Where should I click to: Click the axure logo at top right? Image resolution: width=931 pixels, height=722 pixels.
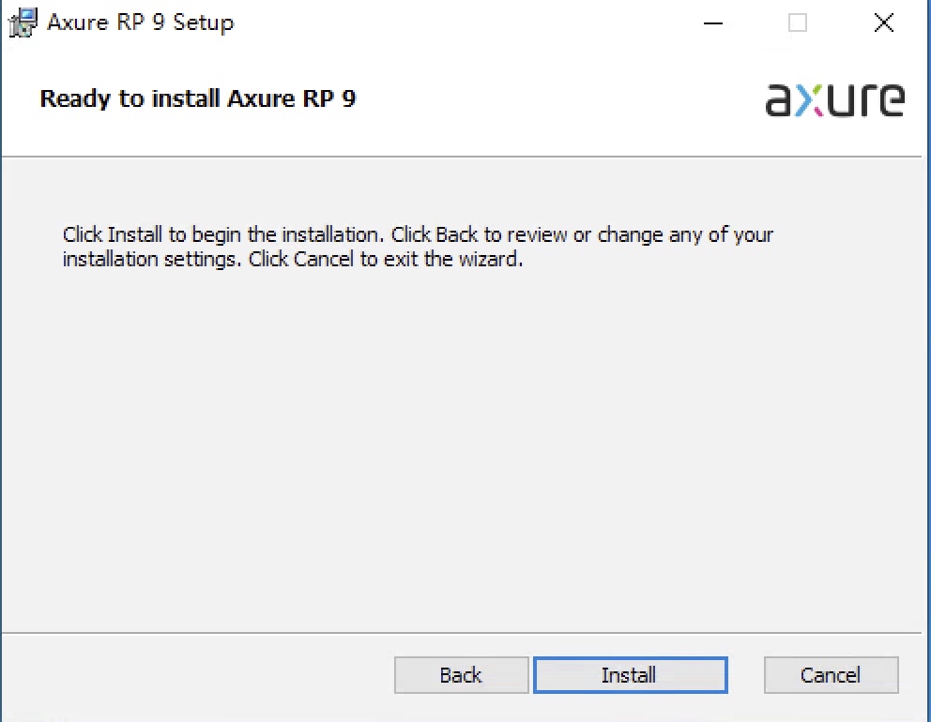point(833,99)
